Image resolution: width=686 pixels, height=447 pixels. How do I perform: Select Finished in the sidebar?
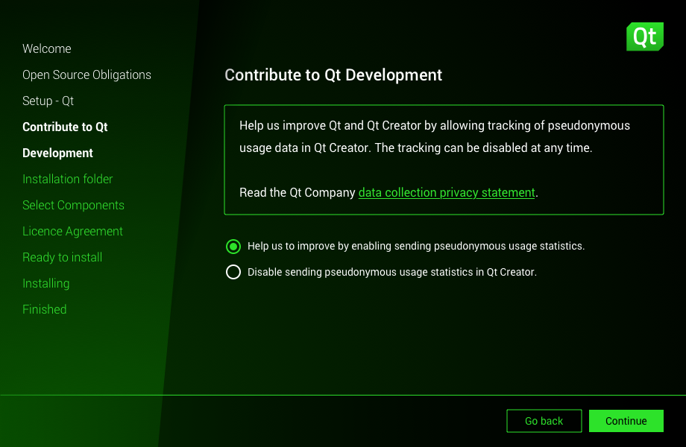pyautogui.click(x=44, y=309)
